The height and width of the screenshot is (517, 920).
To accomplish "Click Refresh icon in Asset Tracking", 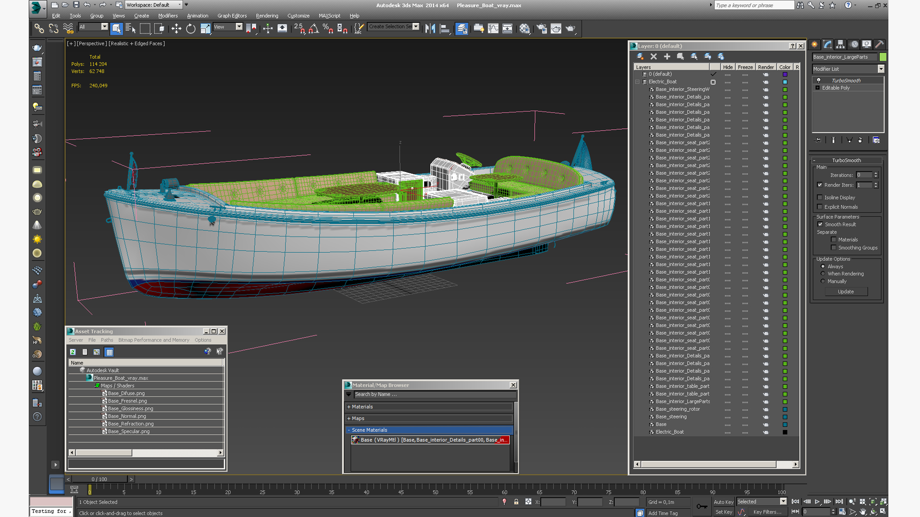I will click(73, 352).
